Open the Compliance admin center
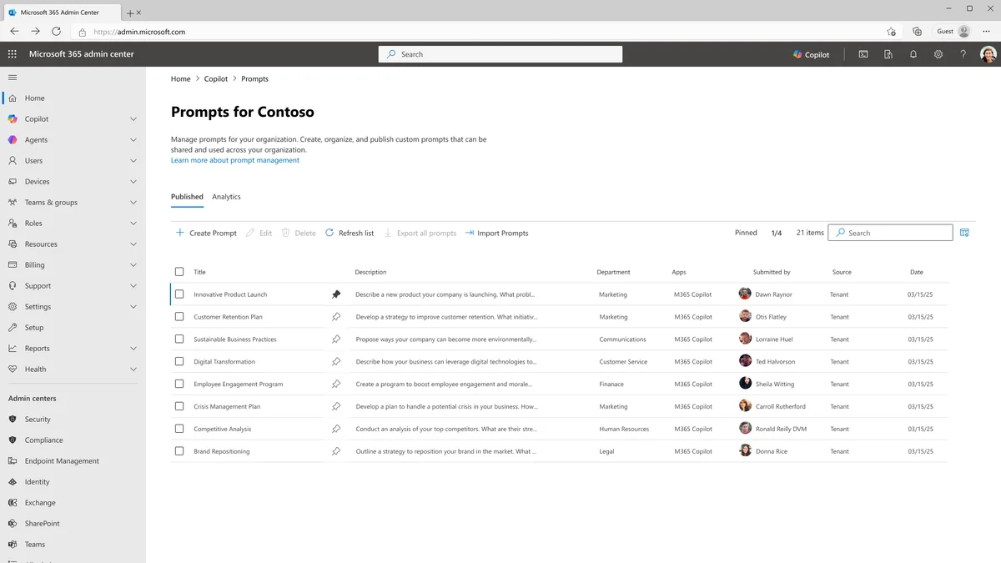The image size is (1001, 563). point(43,440)
